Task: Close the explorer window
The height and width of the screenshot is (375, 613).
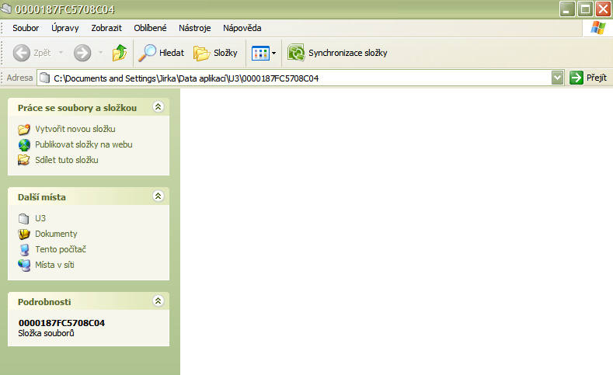Action: (x=603, y=9)
